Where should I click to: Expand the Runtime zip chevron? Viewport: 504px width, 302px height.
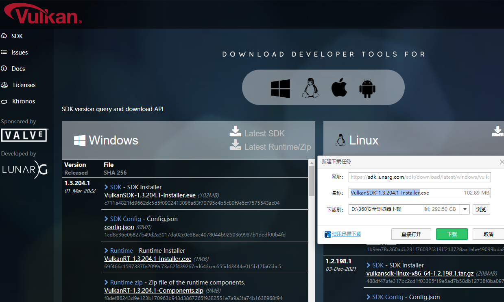[107, 282]
